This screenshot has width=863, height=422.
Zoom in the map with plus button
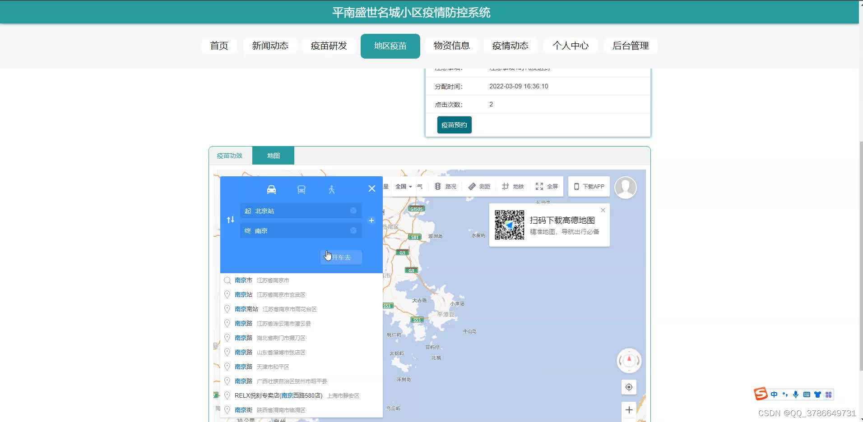629,409
